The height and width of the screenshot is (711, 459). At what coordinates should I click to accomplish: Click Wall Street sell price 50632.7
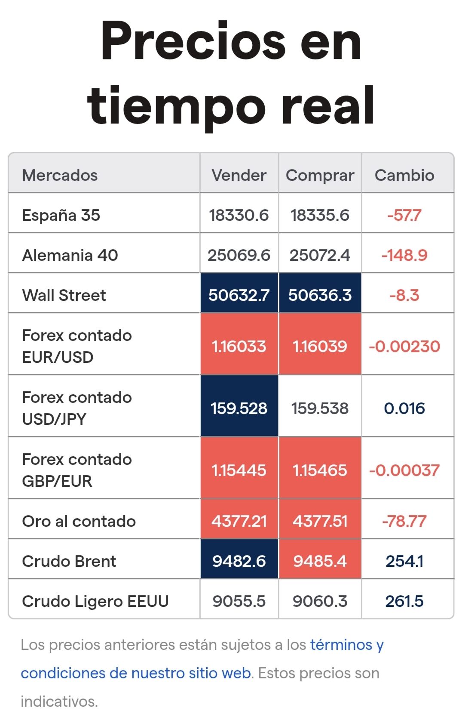tap(239, 295)
